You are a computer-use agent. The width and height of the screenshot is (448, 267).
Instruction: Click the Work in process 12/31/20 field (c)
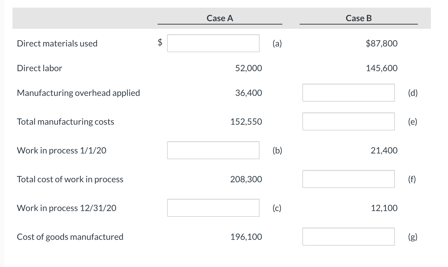(213, 208)
